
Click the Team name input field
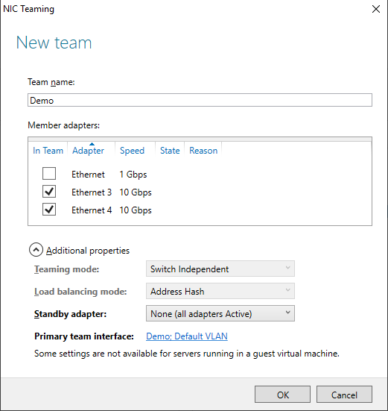[x=200, y=100]
